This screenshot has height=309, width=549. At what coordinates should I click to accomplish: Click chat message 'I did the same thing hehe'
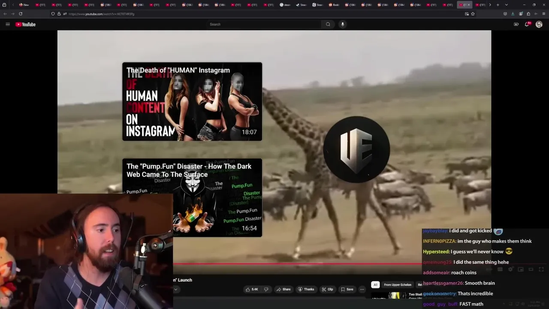click(481, 262)
